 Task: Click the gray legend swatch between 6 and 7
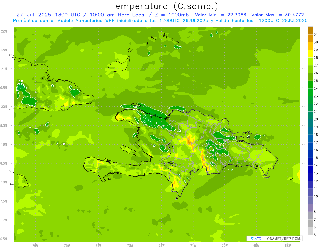[x=310, y=223]
